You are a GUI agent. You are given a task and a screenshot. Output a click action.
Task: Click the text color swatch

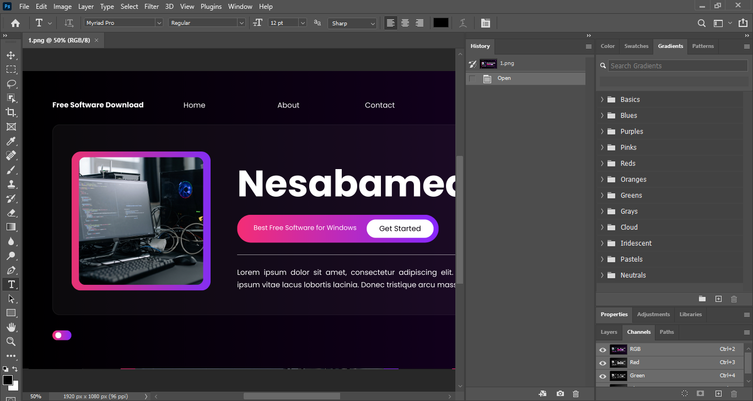pos(440,23)
